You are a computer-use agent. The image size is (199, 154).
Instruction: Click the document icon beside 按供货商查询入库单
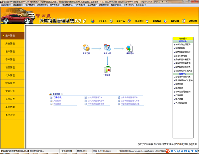point(86,101)
